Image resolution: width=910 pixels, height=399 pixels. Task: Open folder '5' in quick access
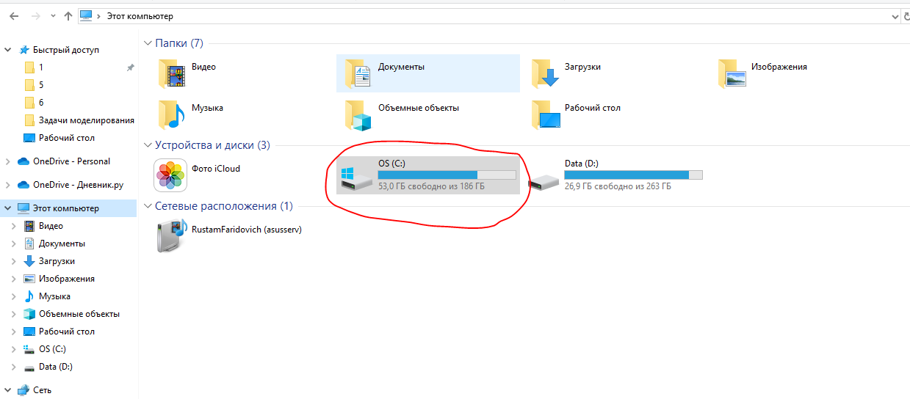pyautogui.click(x=41, y=85)
